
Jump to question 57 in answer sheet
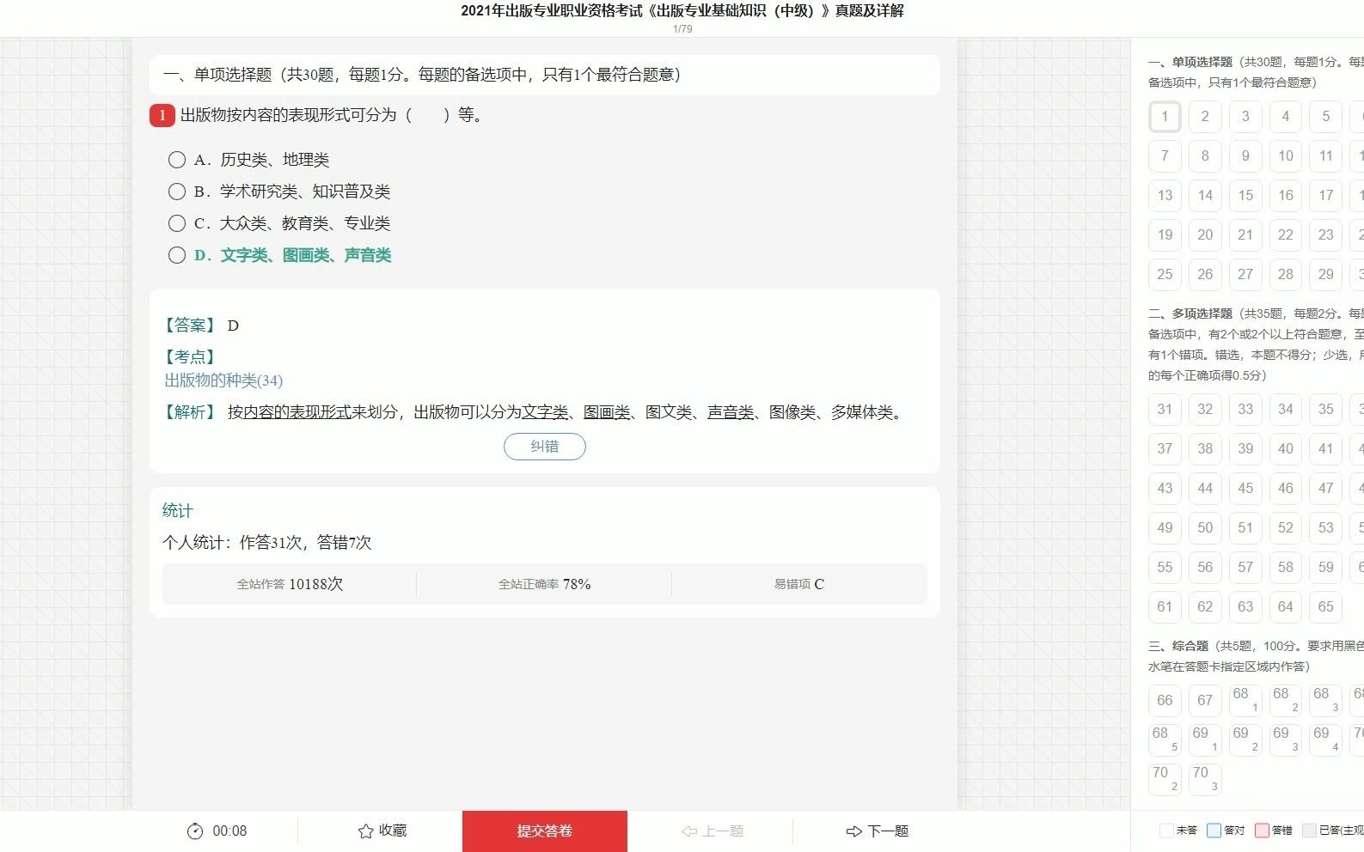[x=1245, y=568]
